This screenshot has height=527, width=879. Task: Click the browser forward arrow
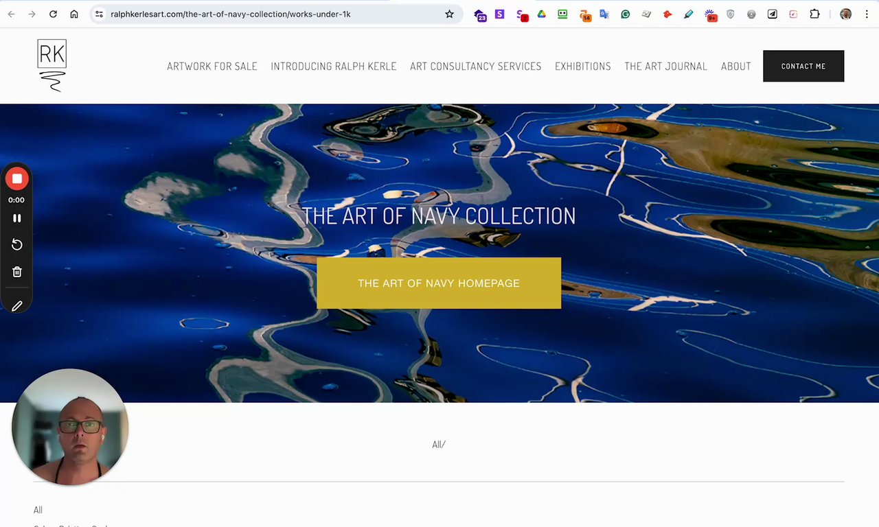pos(32,14)
